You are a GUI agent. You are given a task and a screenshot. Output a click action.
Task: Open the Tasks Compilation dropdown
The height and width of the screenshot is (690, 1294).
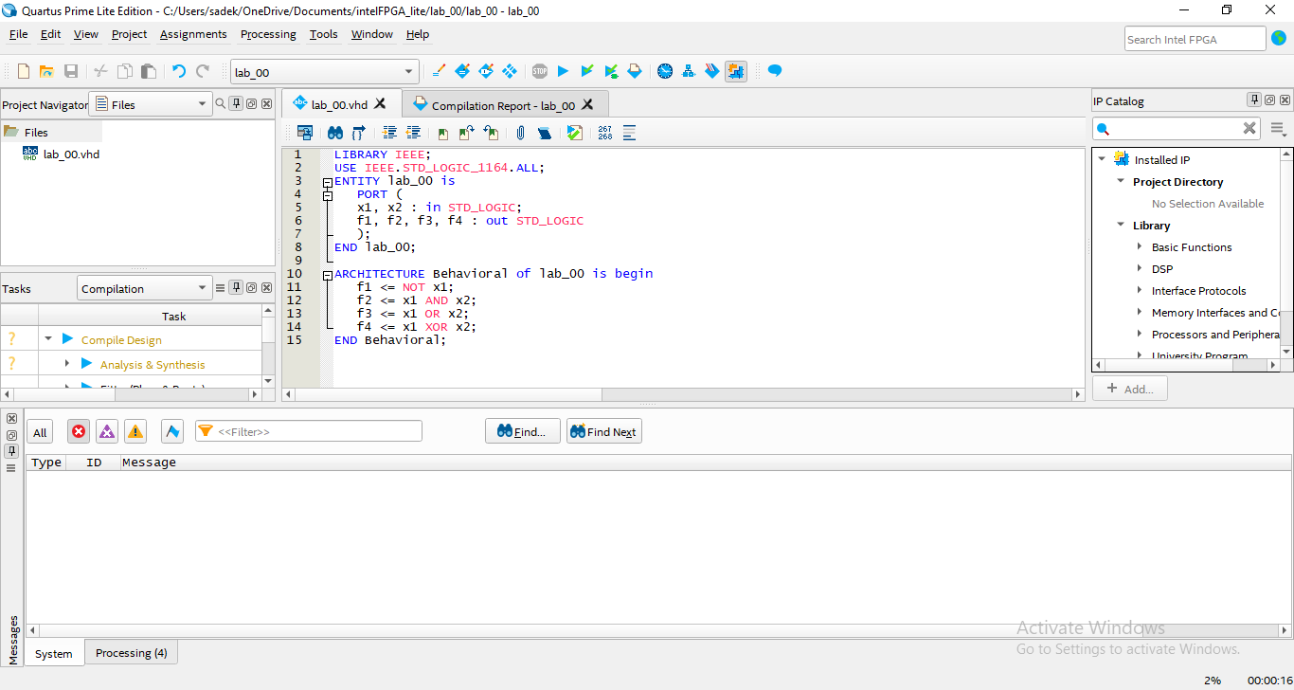(x=144, y=289)
